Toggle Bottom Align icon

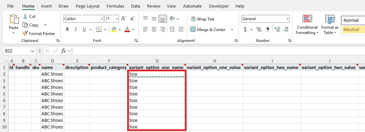[163, 19]
